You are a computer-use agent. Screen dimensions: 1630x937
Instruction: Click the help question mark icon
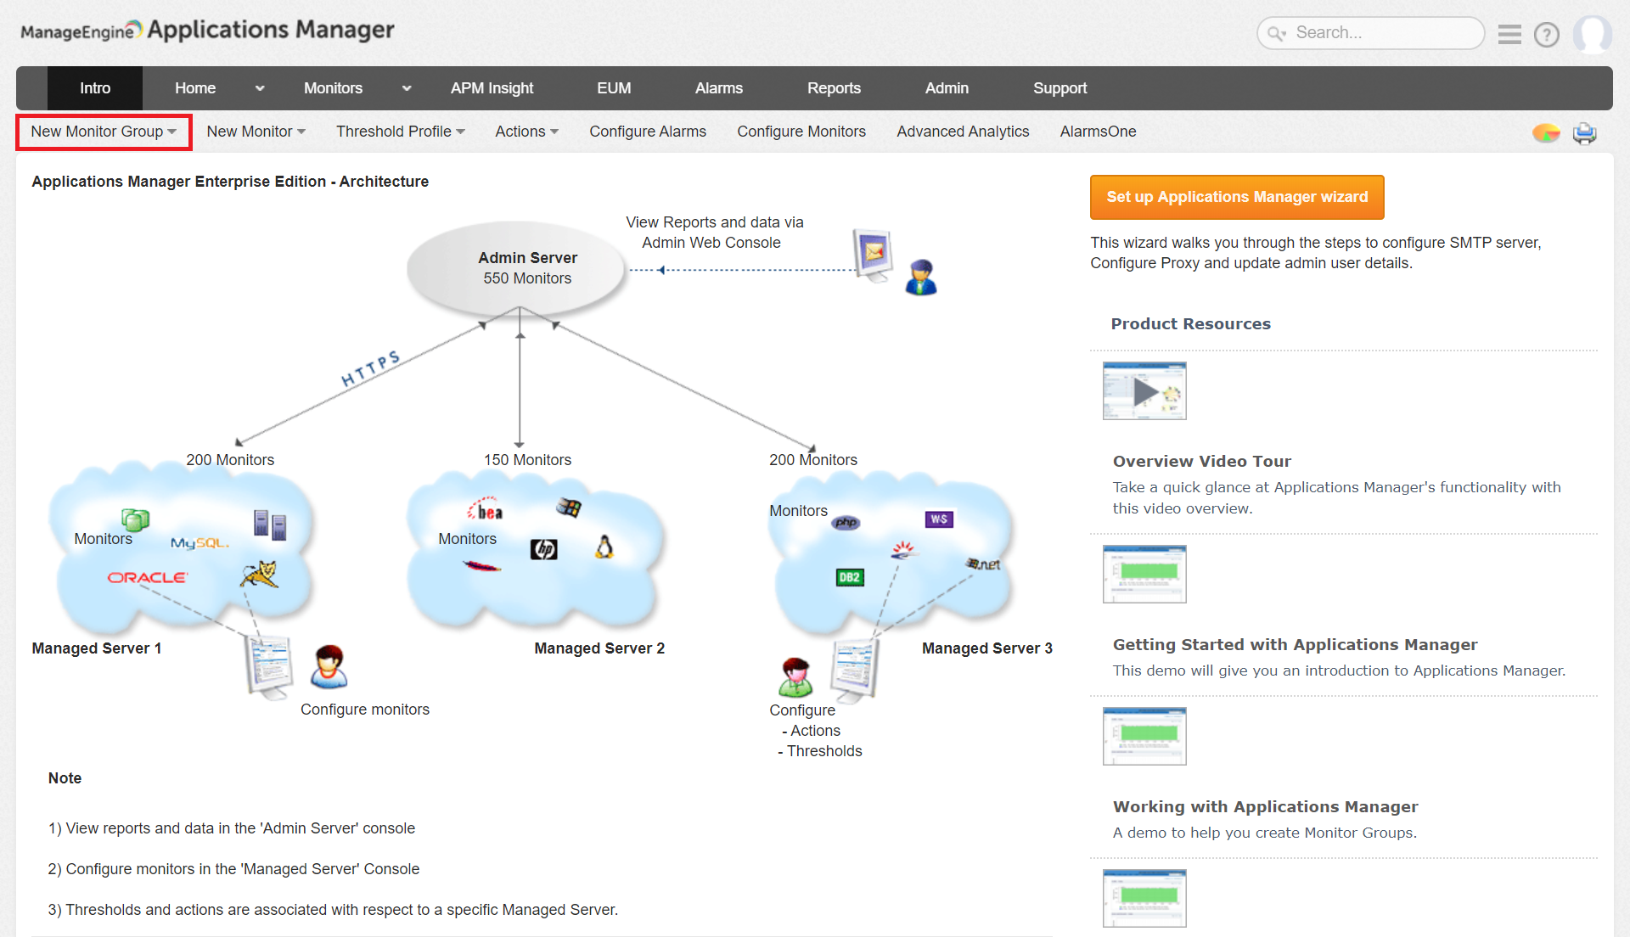tap(1547, 35)
